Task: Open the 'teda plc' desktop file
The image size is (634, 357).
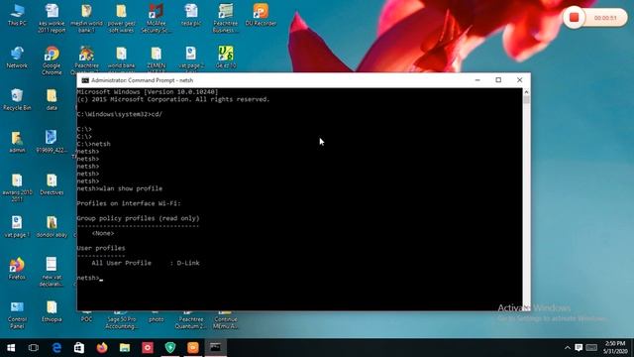Action: 191,15
